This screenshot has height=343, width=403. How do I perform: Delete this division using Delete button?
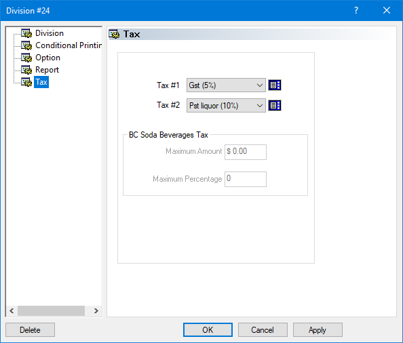point(30,330)
